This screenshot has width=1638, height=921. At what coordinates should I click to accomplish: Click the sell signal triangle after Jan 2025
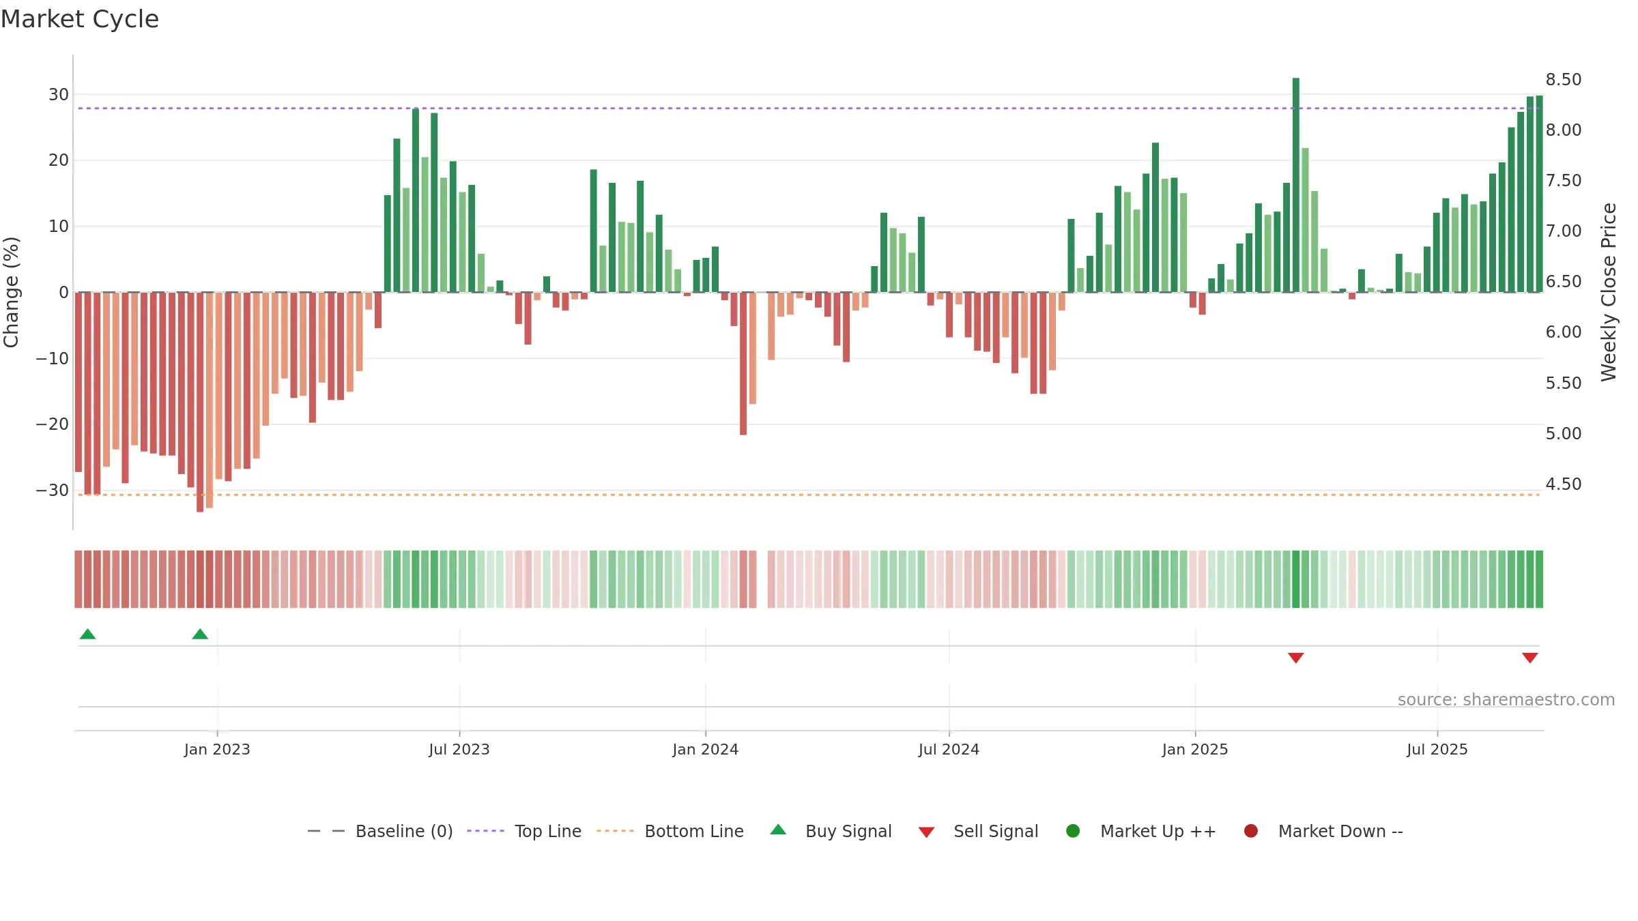click(1296, 658)
